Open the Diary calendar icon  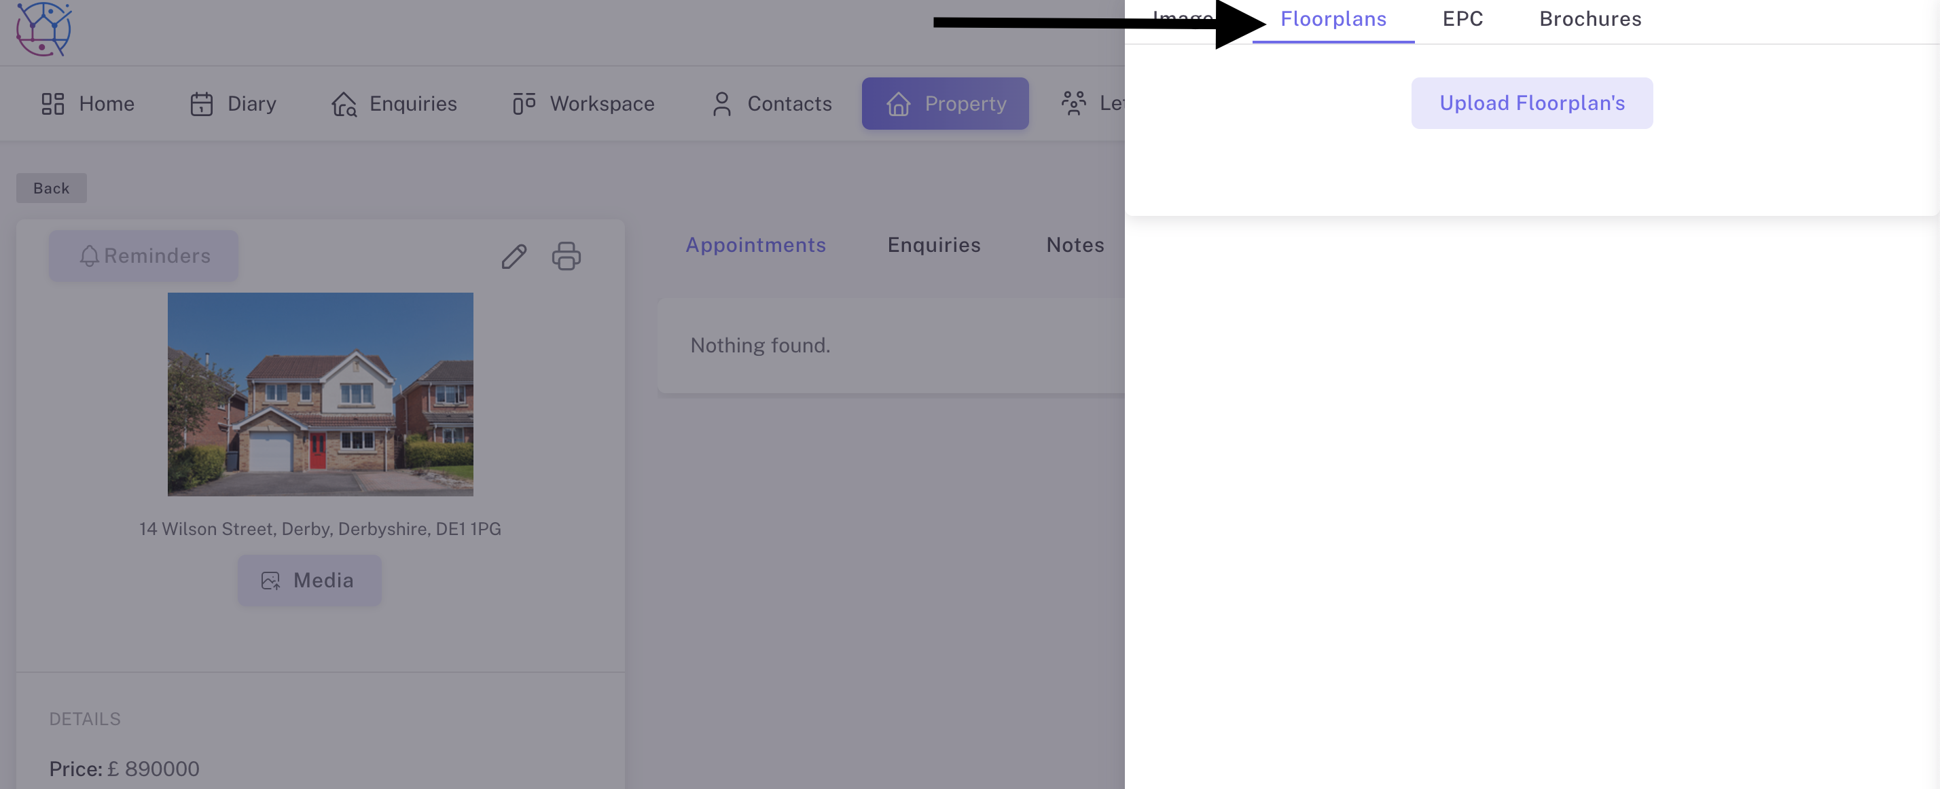click(x=201, y=103)
